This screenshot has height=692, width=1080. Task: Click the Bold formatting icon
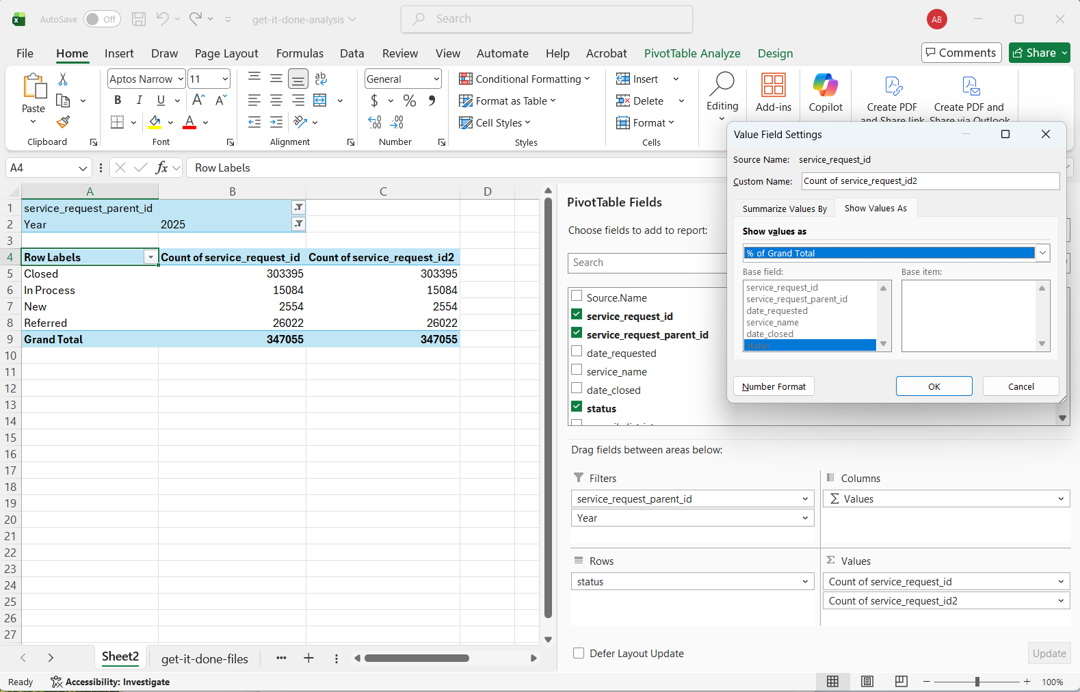tap(118, 100)
